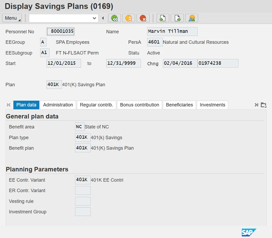Click the Benefit plan field 401K
Viewport: 272px width, 238px height.
(83, 148)
